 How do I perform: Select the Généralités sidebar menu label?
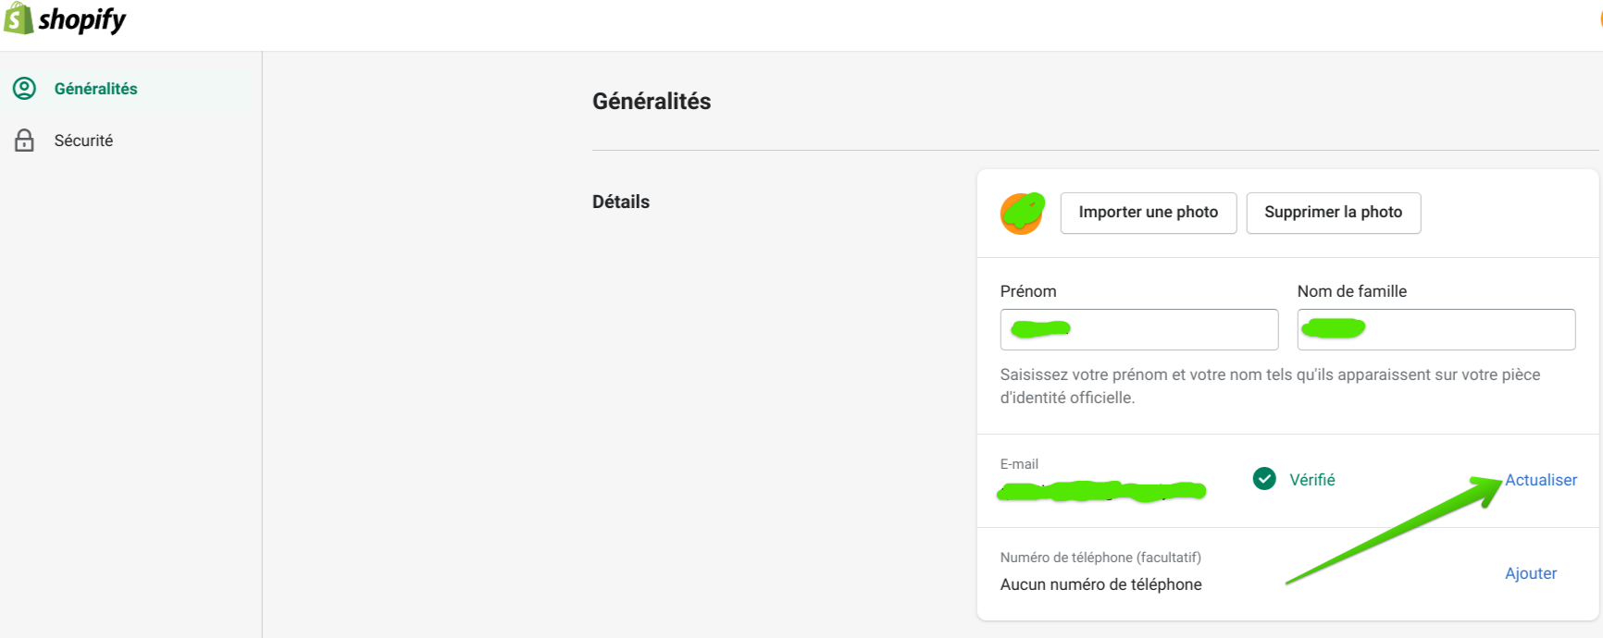point(95,89)
